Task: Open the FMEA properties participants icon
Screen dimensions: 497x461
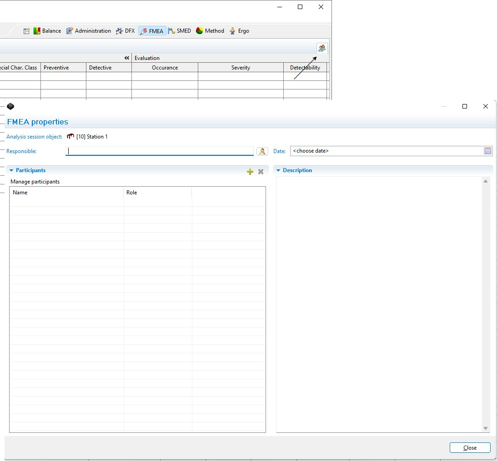Action: click(x=322, y=48)
